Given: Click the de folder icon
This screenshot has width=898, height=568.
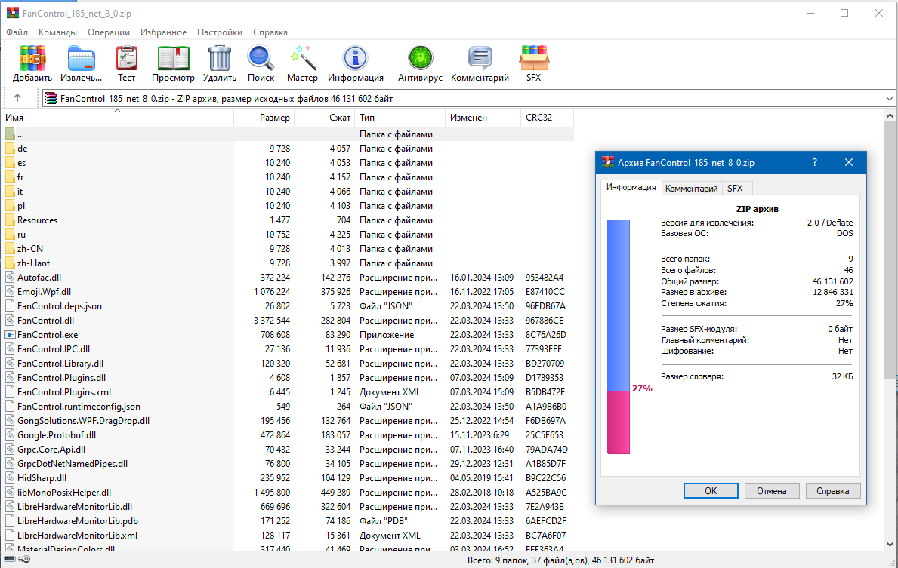Looking at the screenshot, I should tap(10, 149).
